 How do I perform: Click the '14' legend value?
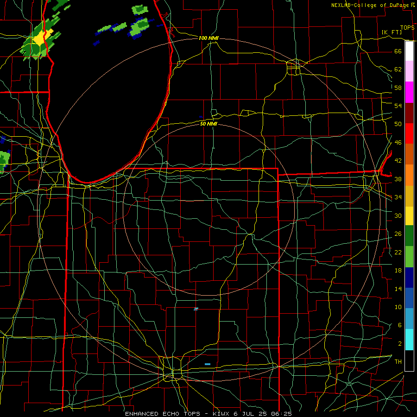coord(398,289)
